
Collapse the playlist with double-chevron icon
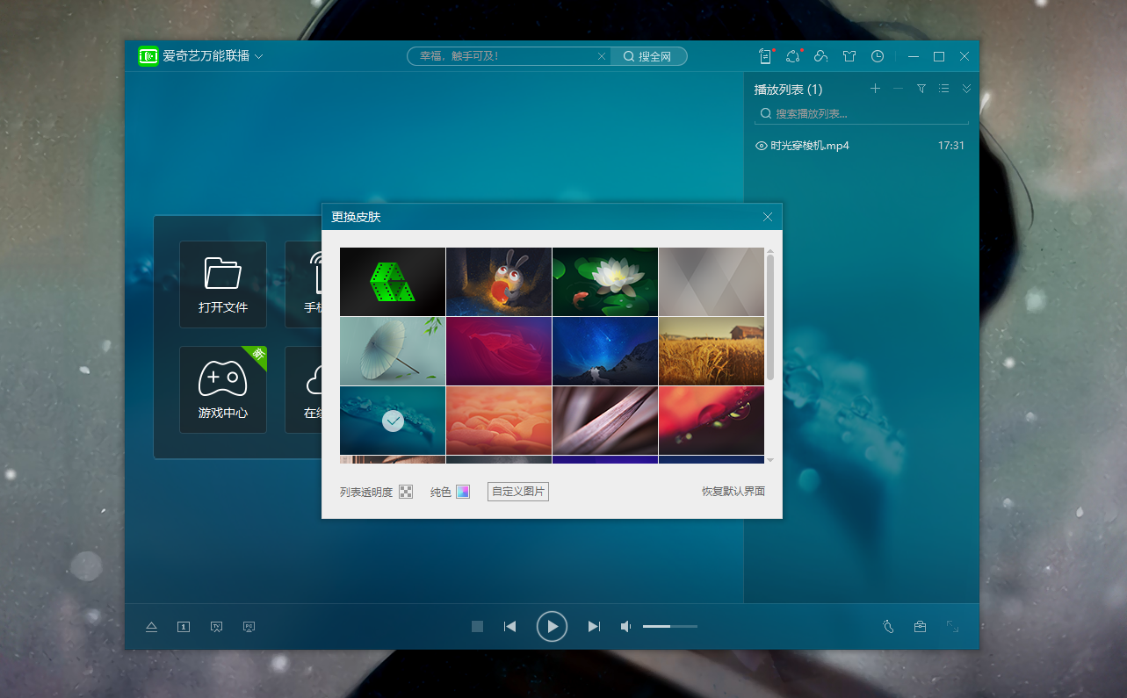pos(966,89)
